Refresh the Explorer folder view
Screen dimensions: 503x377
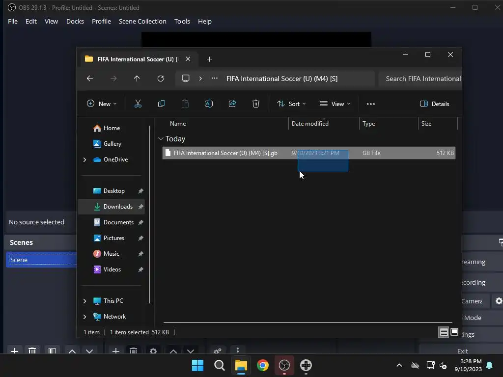161,79
